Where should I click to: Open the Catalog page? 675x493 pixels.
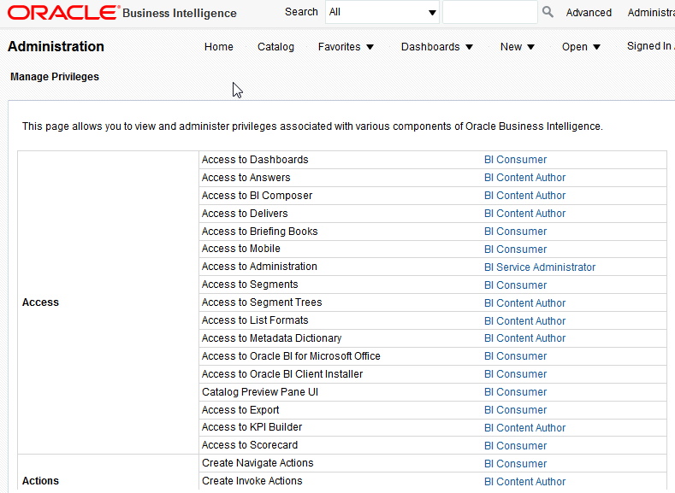point(275,46)
